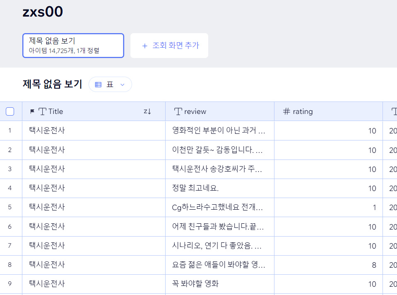Click the flag icon in Title header

(32, 111)
